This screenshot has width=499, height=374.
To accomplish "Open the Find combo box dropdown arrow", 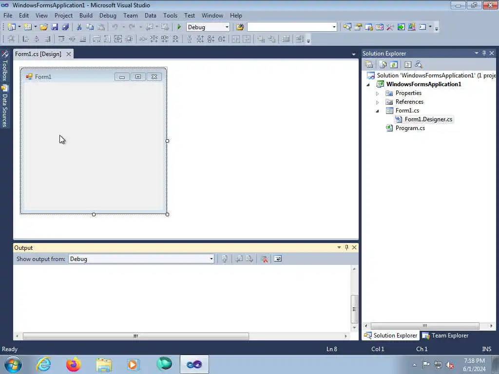I will pyautogui.click(x=334, y=27).
